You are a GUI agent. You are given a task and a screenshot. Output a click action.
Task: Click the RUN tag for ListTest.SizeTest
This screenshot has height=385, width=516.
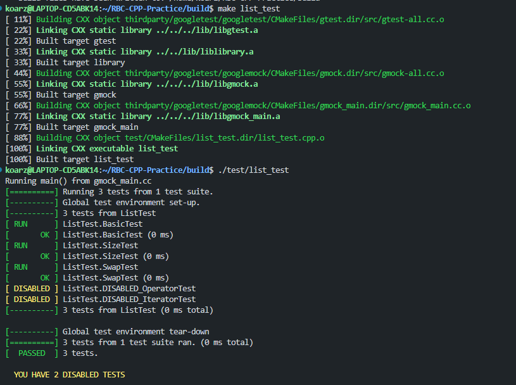pos(21,246)
